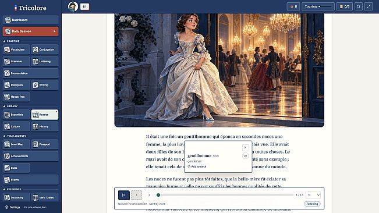Open the Culture section
Image resolution: width=379 pixels, height=213 pixels.
click(16, 126)
